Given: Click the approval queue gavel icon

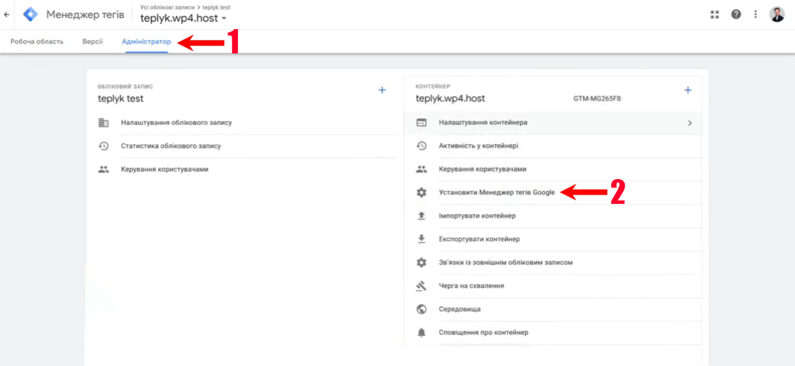Looking at the screenshot, I should click(422, 286).
